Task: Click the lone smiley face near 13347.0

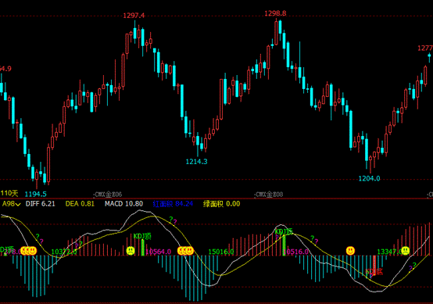Action: click(x=350, y=251)
